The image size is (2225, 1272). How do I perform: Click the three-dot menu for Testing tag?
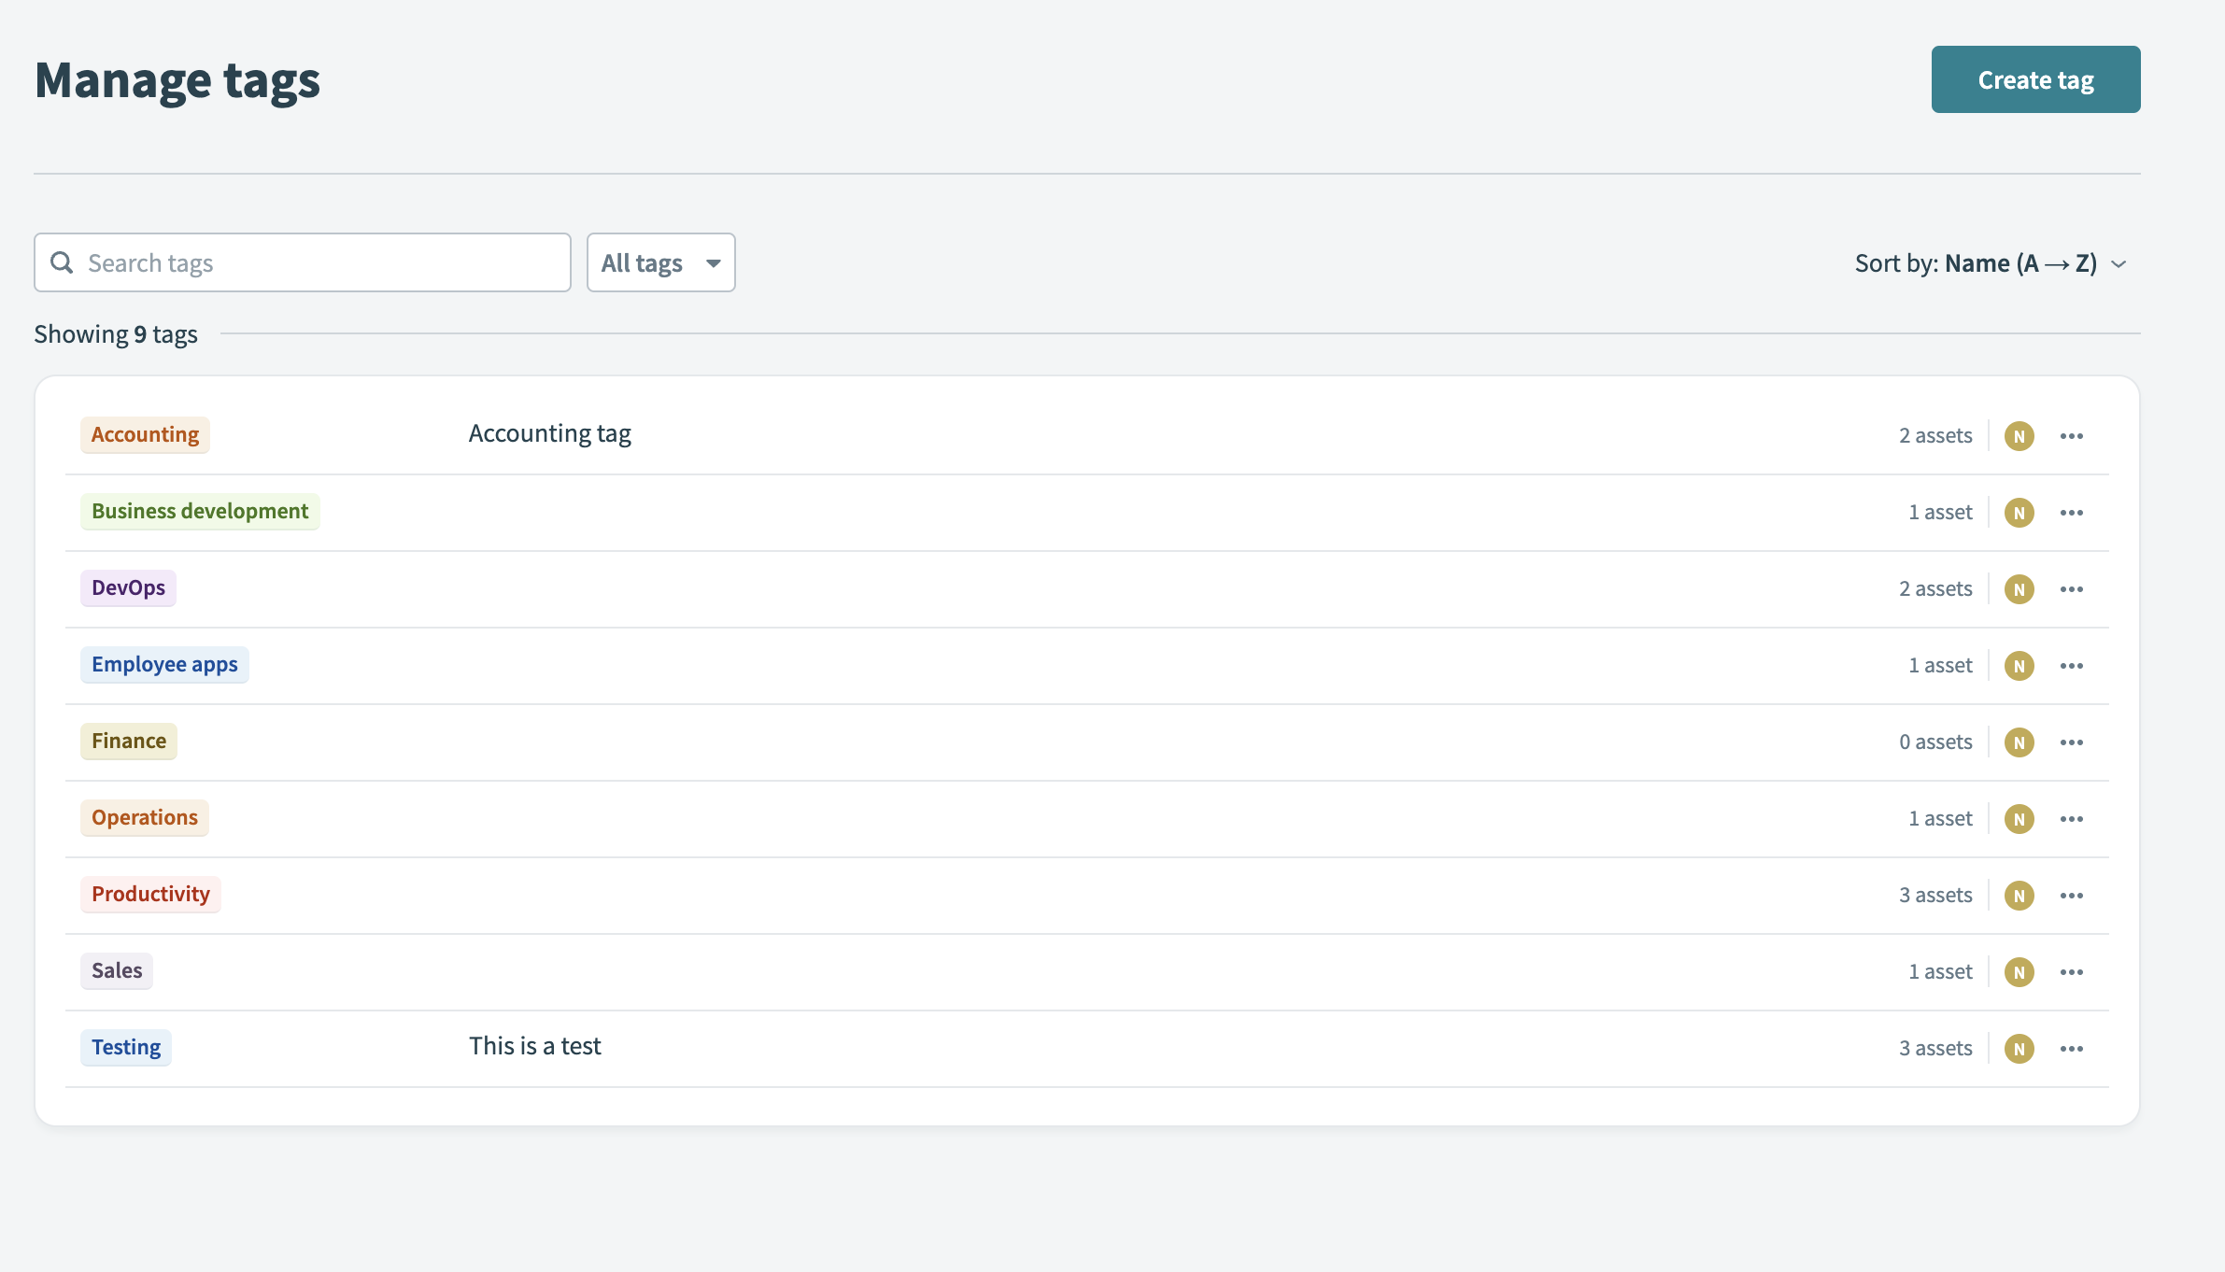(x=2072, y=1048)
